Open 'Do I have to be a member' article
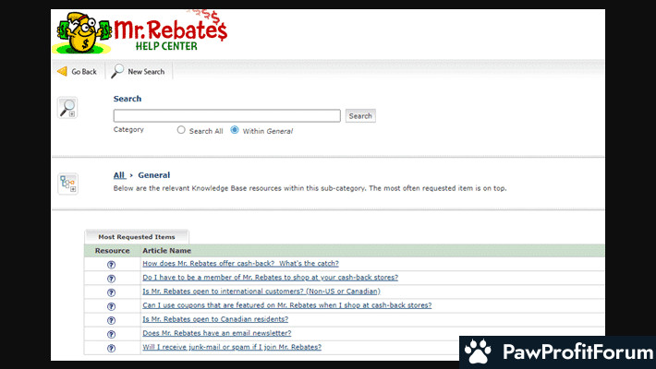 click(x=271, y=277)
